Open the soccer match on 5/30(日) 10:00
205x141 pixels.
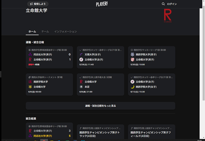pos(152,57)
